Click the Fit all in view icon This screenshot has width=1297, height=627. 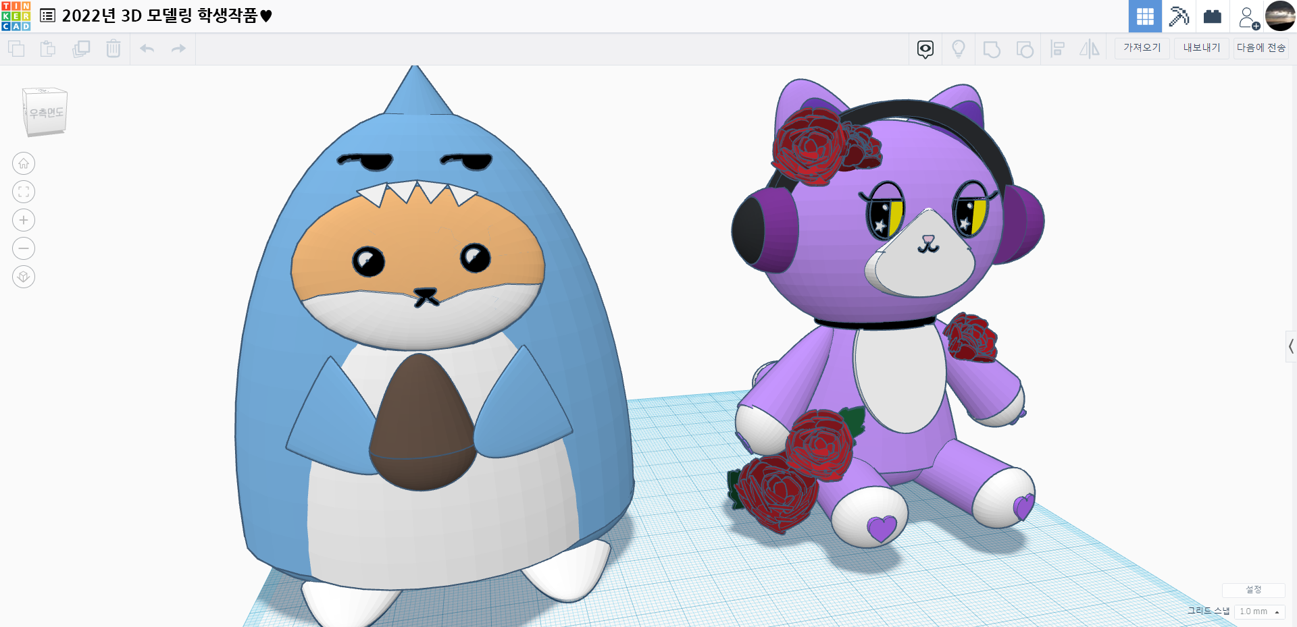24,192
